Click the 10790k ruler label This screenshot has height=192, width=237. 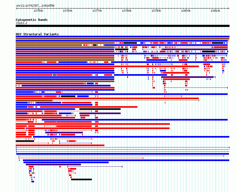tap(156, 11)
